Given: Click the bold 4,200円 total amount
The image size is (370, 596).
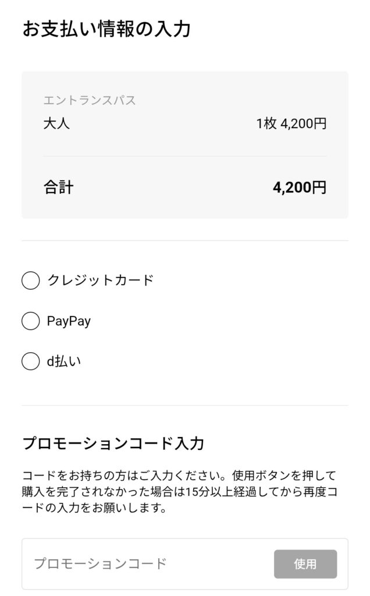Looking at the screenshot, I should click(x=299, y=187).
